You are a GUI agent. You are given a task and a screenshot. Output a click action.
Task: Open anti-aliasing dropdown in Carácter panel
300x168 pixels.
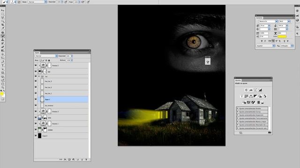[x=287, y=46]
